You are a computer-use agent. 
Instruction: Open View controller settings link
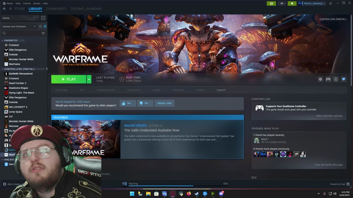(329, 116)
